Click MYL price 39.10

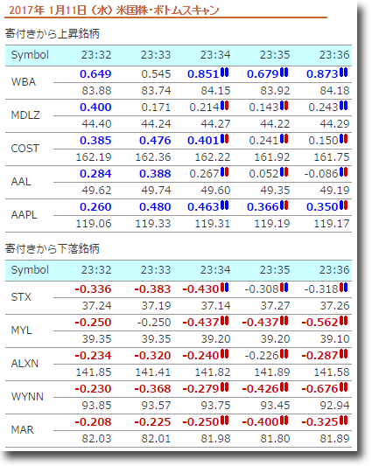(x=334, y=339)
